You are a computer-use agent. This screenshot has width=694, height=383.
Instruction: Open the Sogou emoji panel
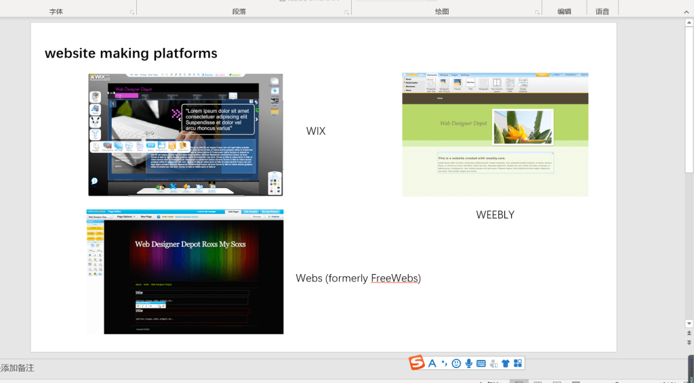tap(456, 363)
